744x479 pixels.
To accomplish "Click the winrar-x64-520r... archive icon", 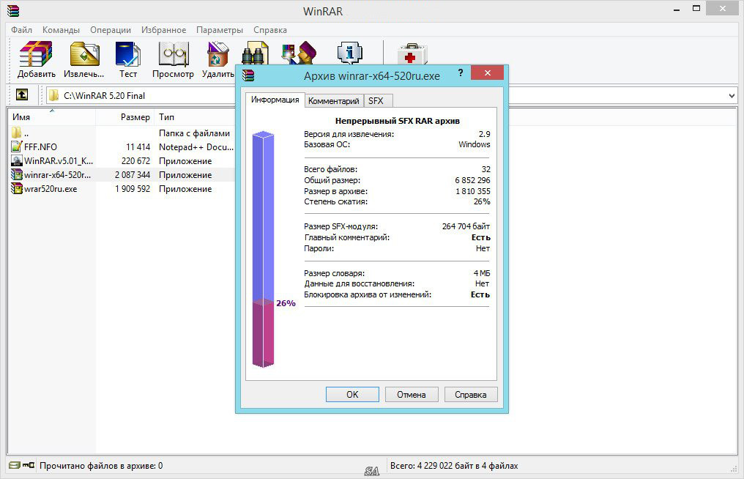I will click(x=17, y=174).
